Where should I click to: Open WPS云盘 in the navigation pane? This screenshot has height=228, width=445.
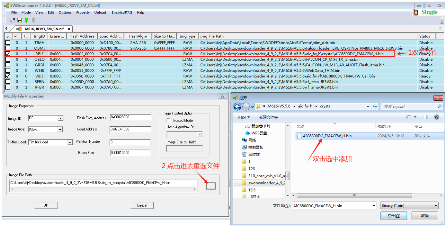[x=256, y=133]
